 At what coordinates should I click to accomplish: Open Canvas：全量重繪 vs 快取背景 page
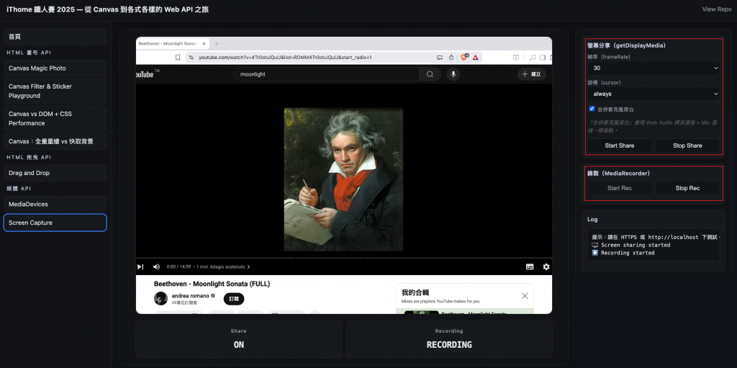(x=55, y=141)
